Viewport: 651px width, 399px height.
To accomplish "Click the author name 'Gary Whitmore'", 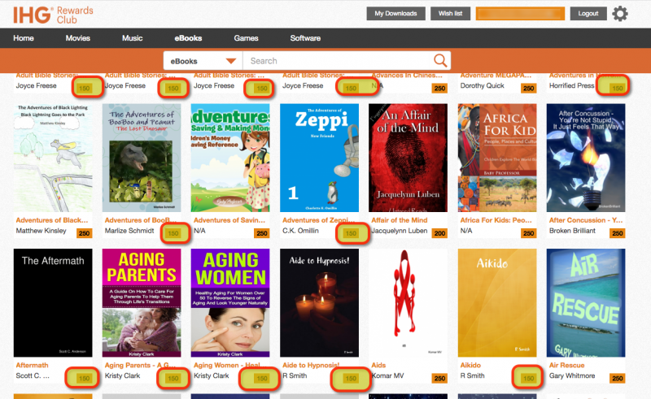I will pyautogui.click(x=572, y=375).
